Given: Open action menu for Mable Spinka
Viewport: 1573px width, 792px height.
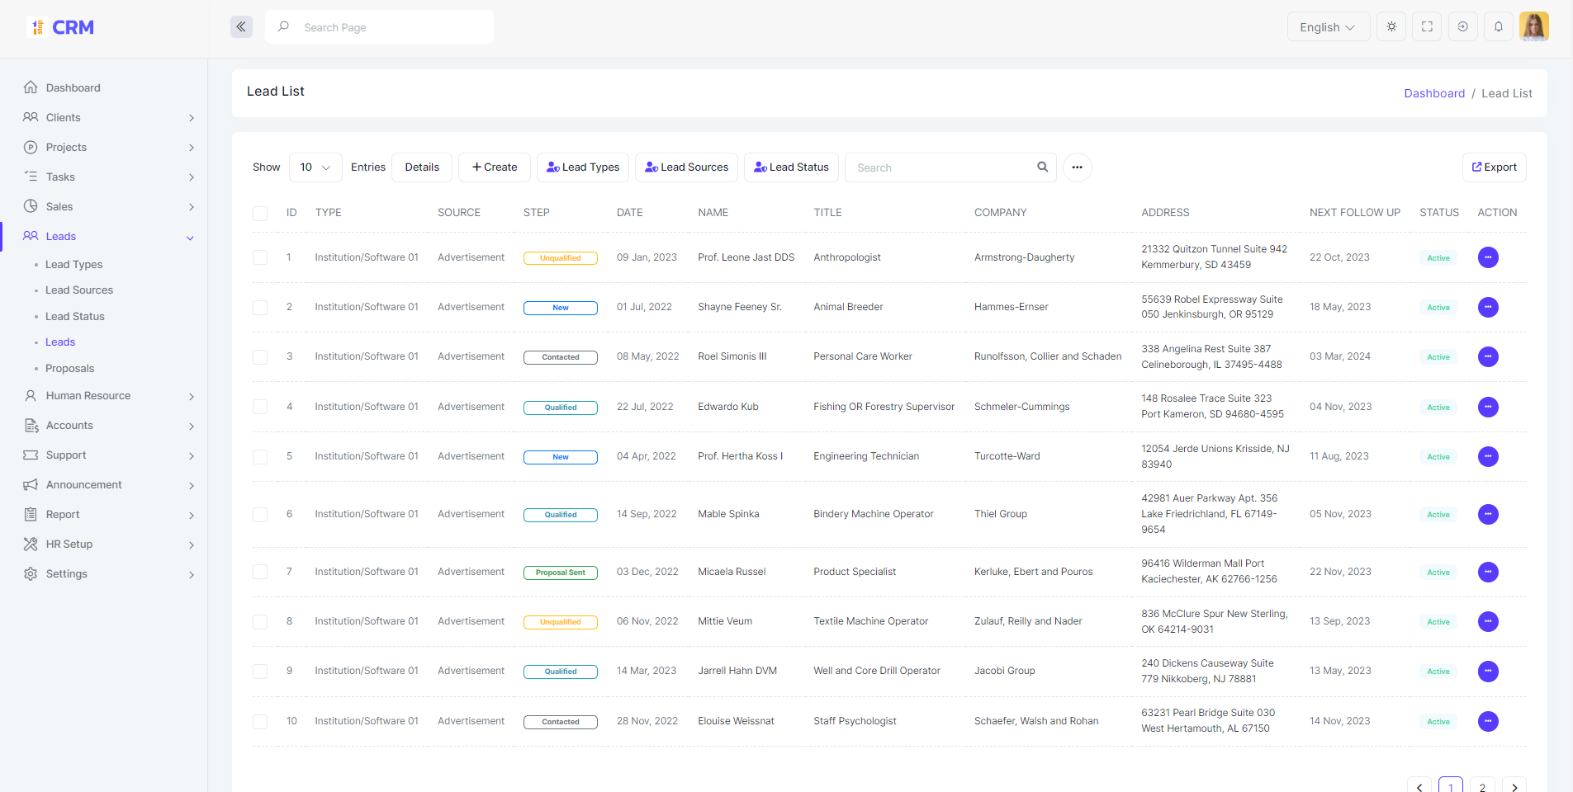Looking at the screenshot, I should click(1488, 514).
